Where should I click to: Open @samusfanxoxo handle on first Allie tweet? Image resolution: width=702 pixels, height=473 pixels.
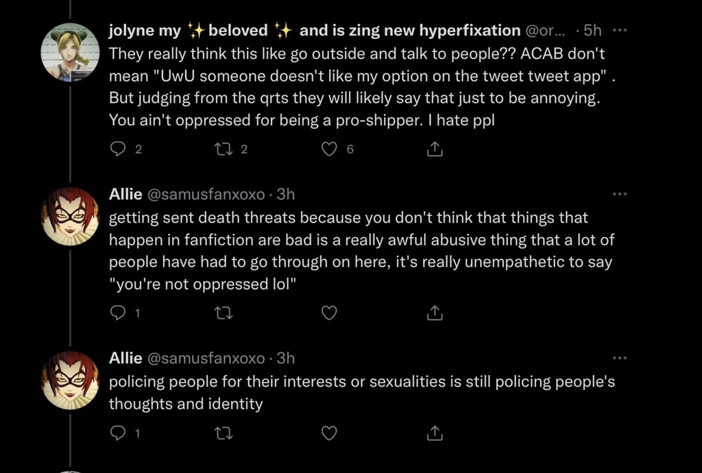(205, 194)
